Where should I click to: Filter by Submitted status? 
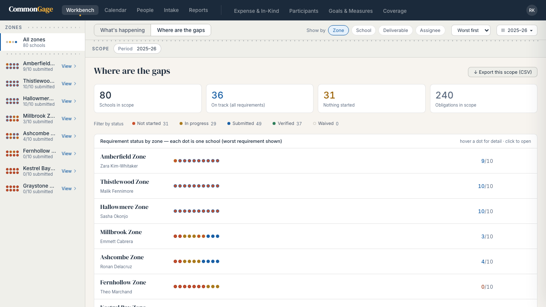click(x=244, y=124)
